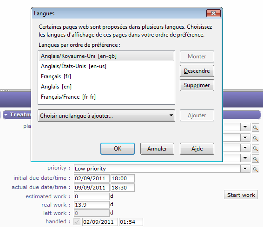Click the Supprimer button
The image size is (263, 227).
point(197,85)
